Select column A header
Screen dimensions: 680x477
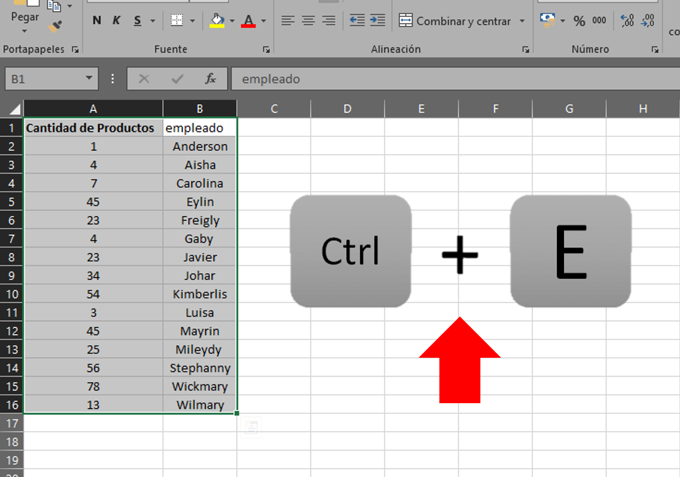coord(93,109)
